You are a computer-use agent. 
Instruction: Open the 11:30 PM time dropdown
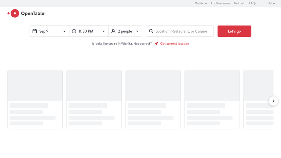89,31
